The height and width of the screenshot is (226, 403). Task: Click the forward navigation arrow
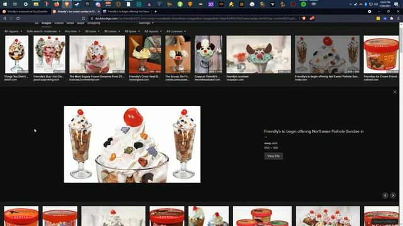point(11,18)
